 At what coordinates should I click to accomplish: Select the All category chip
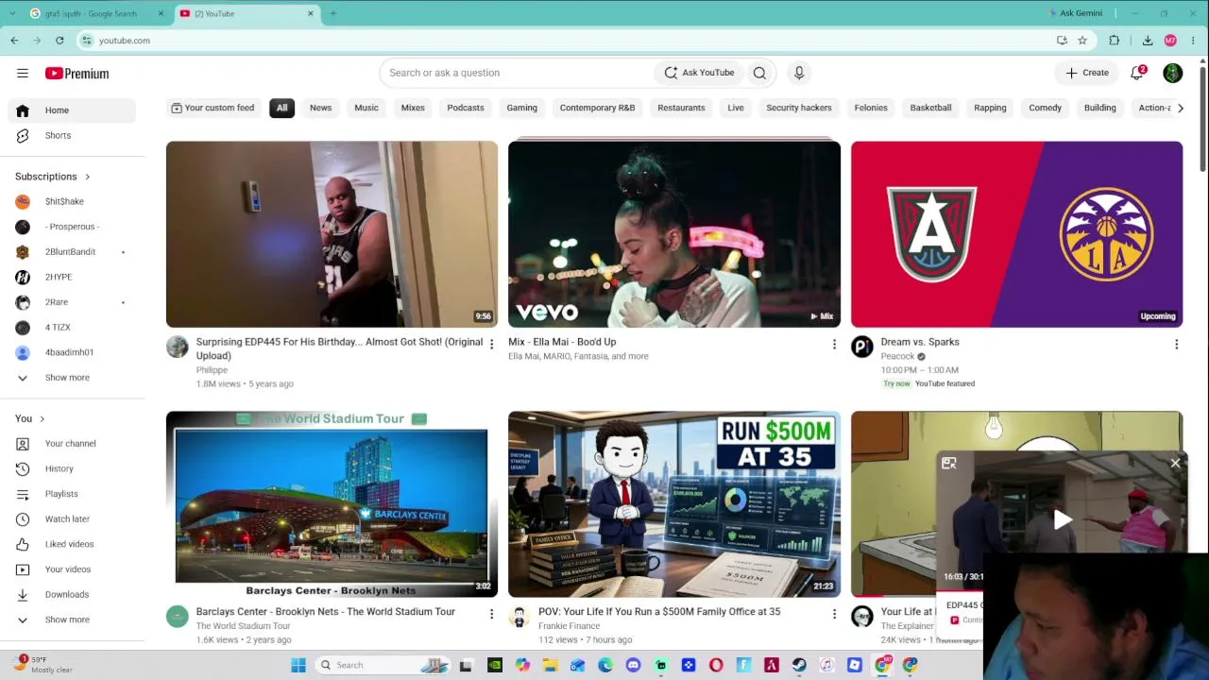click(x=281, y=108)
